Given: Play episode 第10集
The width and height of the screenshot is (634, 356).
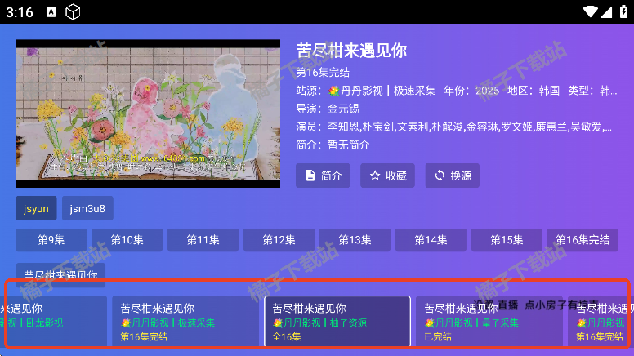Looking at the screenshot, I should (x=127, y=240).
